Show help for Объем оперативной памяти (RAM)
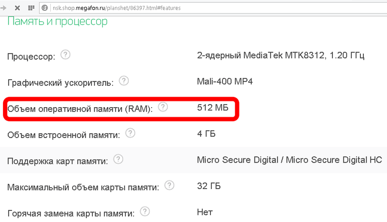Image resolution: width=387 pixels, height=222 pixels. [163, 107]
